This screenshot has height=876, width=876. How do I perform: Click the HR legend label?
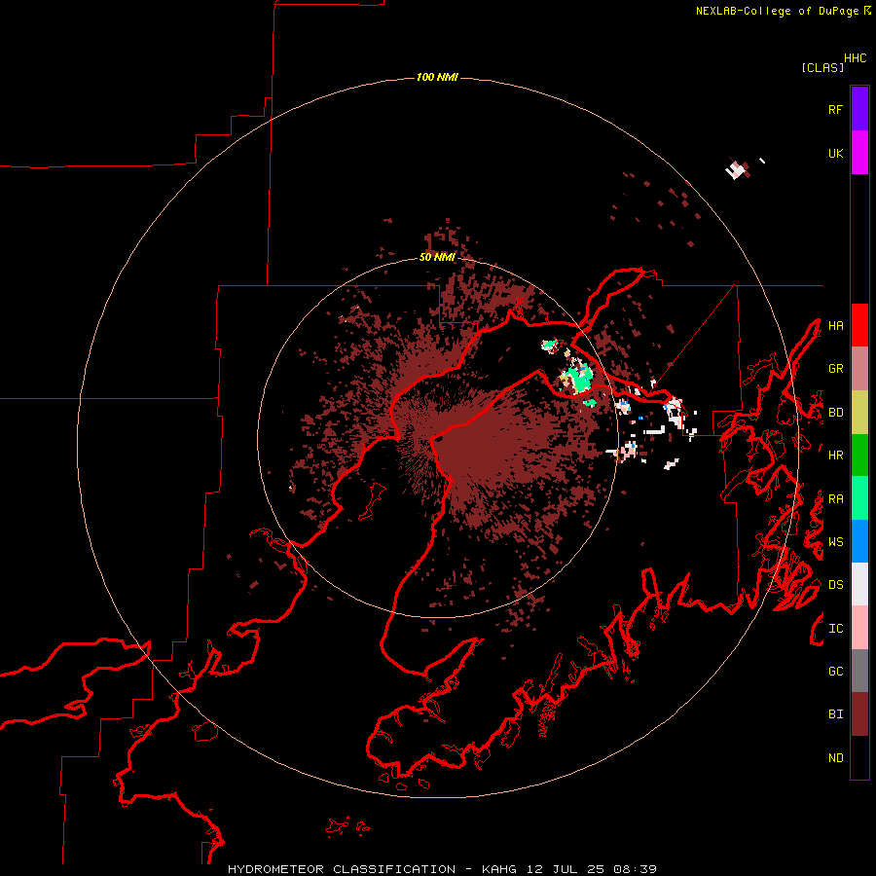click(x=835, y=456)
